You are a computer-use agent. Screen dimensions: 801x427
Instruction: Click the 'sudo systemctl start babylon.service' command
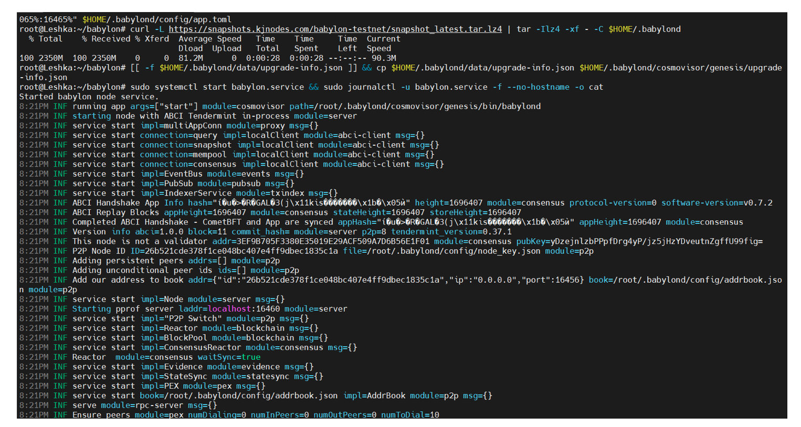tap(217, 87)
